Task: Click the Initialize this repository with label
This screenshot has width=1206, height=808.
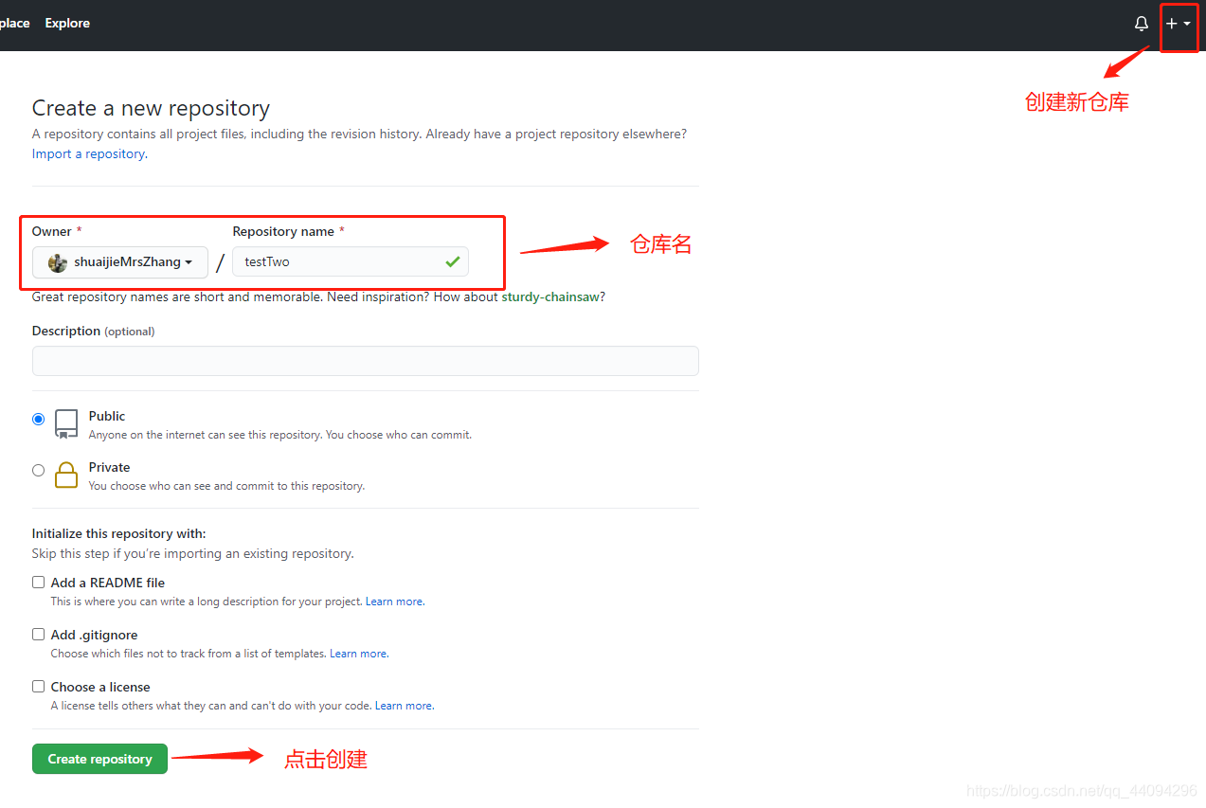Action: pyautogui.click(x=118, y=533)
